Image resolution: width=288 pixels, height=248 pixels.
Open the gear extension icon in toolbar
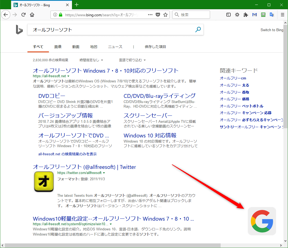[x=237, y=15]
